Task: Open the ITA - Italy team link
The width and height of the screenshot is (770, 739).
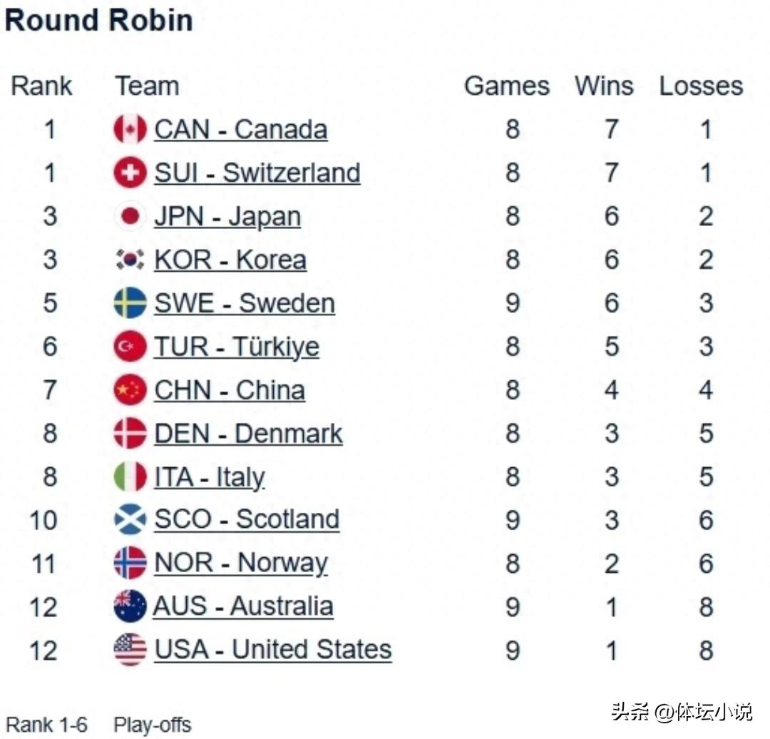Action: [210, 476]
